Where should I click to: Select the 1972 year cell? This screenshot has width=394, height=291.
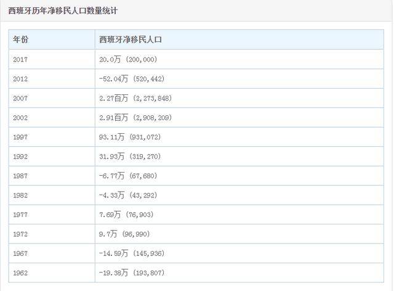click(x=52, y=234)
